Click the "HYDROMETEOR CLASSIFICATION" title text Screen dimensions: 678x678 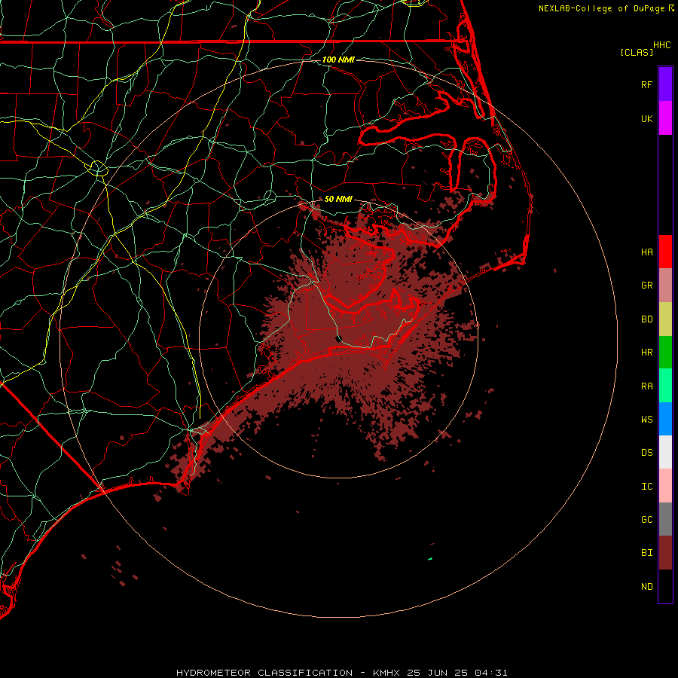coord(264,673)
